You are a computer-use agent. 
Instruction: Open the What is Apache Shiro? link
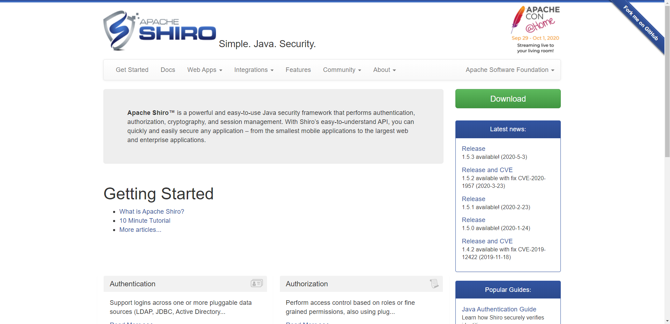click(151, 212)
